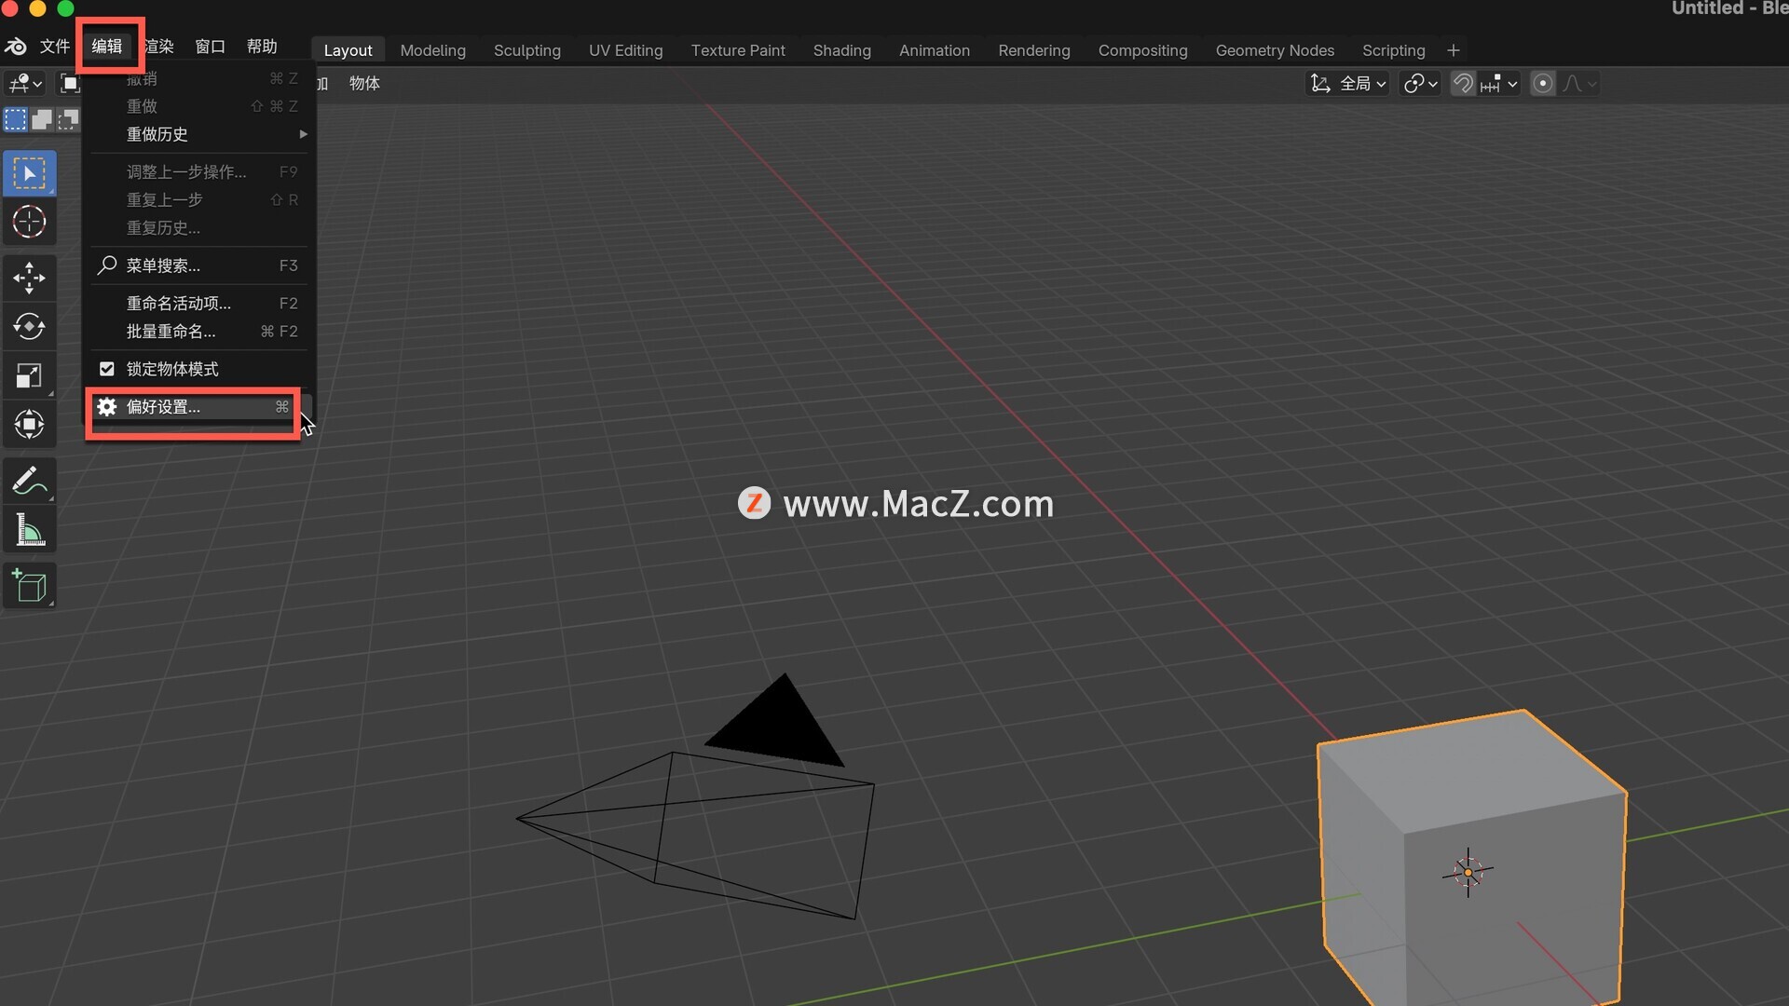The height and width of the screenshot is (1006, 1789).
Task: Switch to the Animation workspace tab
Action: pyautogui.click(x=935, y=50)
